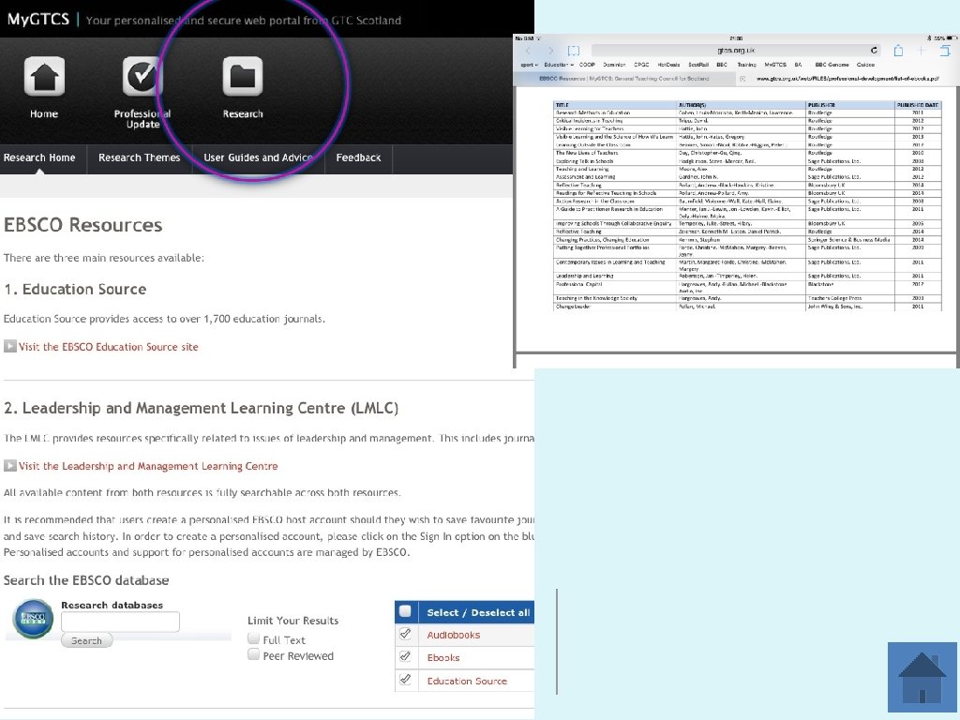Switch to the EBSCO Resources Safari tab
Screen dimensions: 960x720
click(623, 79)
